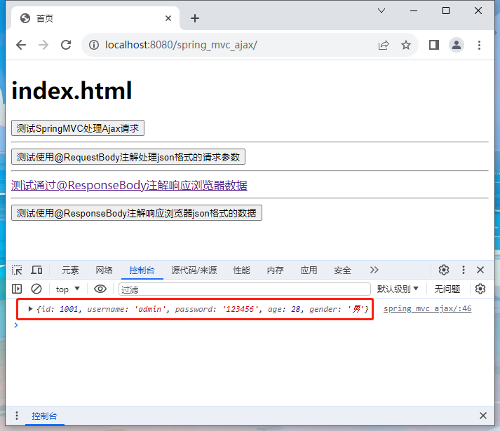Switch to the 网络 tab
The width and height of the screenshot is (500, 431).
coord(104,271)
